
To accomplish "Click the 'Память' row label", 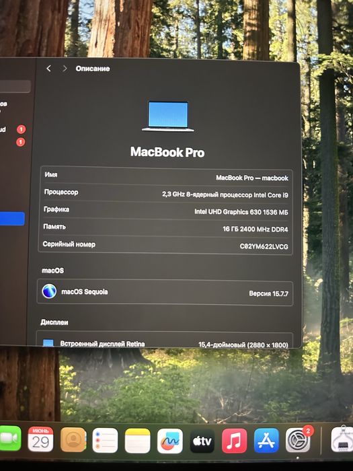I will tap(54, 227).
